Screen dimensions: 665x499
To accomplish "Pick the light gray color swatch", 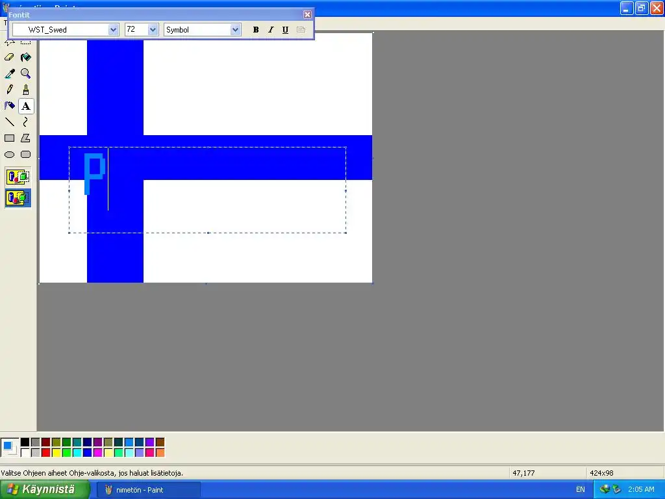I will [35, 453].
